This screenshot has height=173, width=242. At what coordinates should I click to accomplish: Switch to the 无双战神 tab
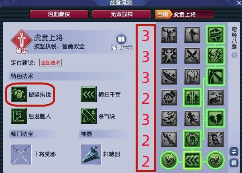pos(122,14)
